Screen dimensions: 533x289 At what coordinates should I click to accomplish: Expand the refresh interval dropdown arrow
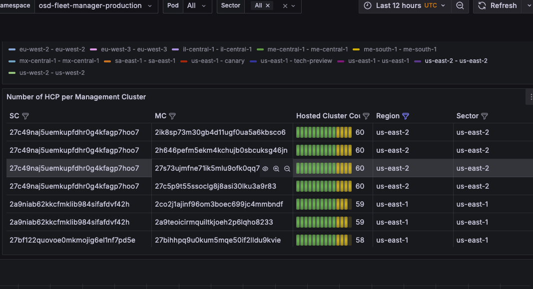pos(529,5)
